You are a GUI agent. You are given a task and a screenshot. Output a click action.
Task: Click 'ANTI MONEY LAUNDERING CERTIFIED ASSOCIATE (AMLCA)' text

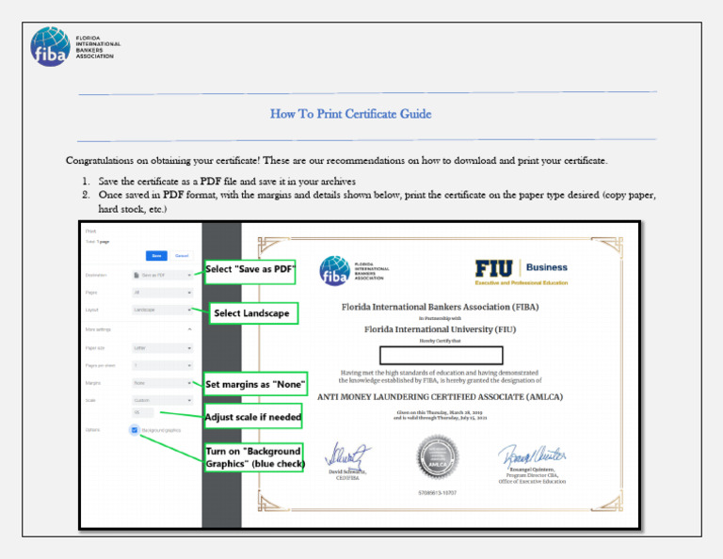pos(440,397)
